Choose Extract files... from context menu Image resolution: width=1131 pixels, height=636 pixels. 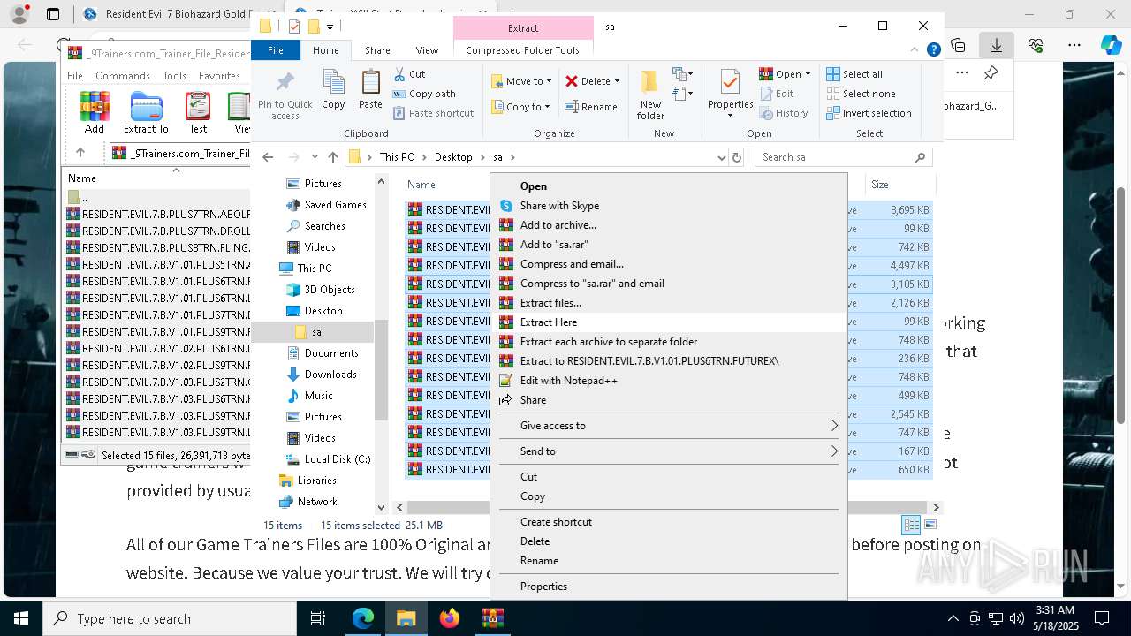click(669, 303)
